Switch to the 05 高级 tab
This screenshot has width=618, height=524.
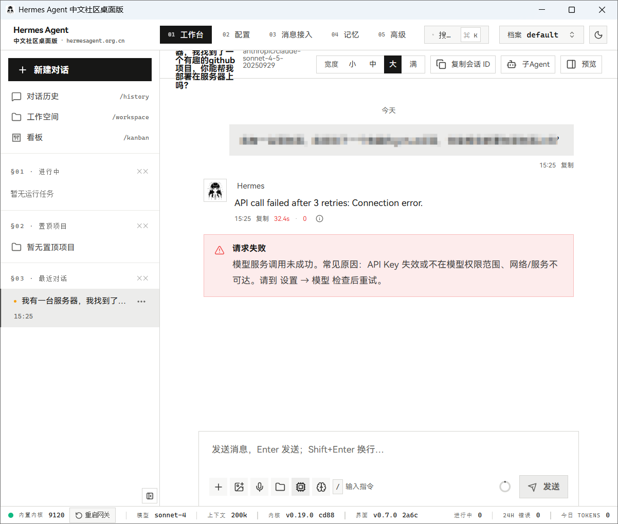pyautogui.click(x=392, y=34)
